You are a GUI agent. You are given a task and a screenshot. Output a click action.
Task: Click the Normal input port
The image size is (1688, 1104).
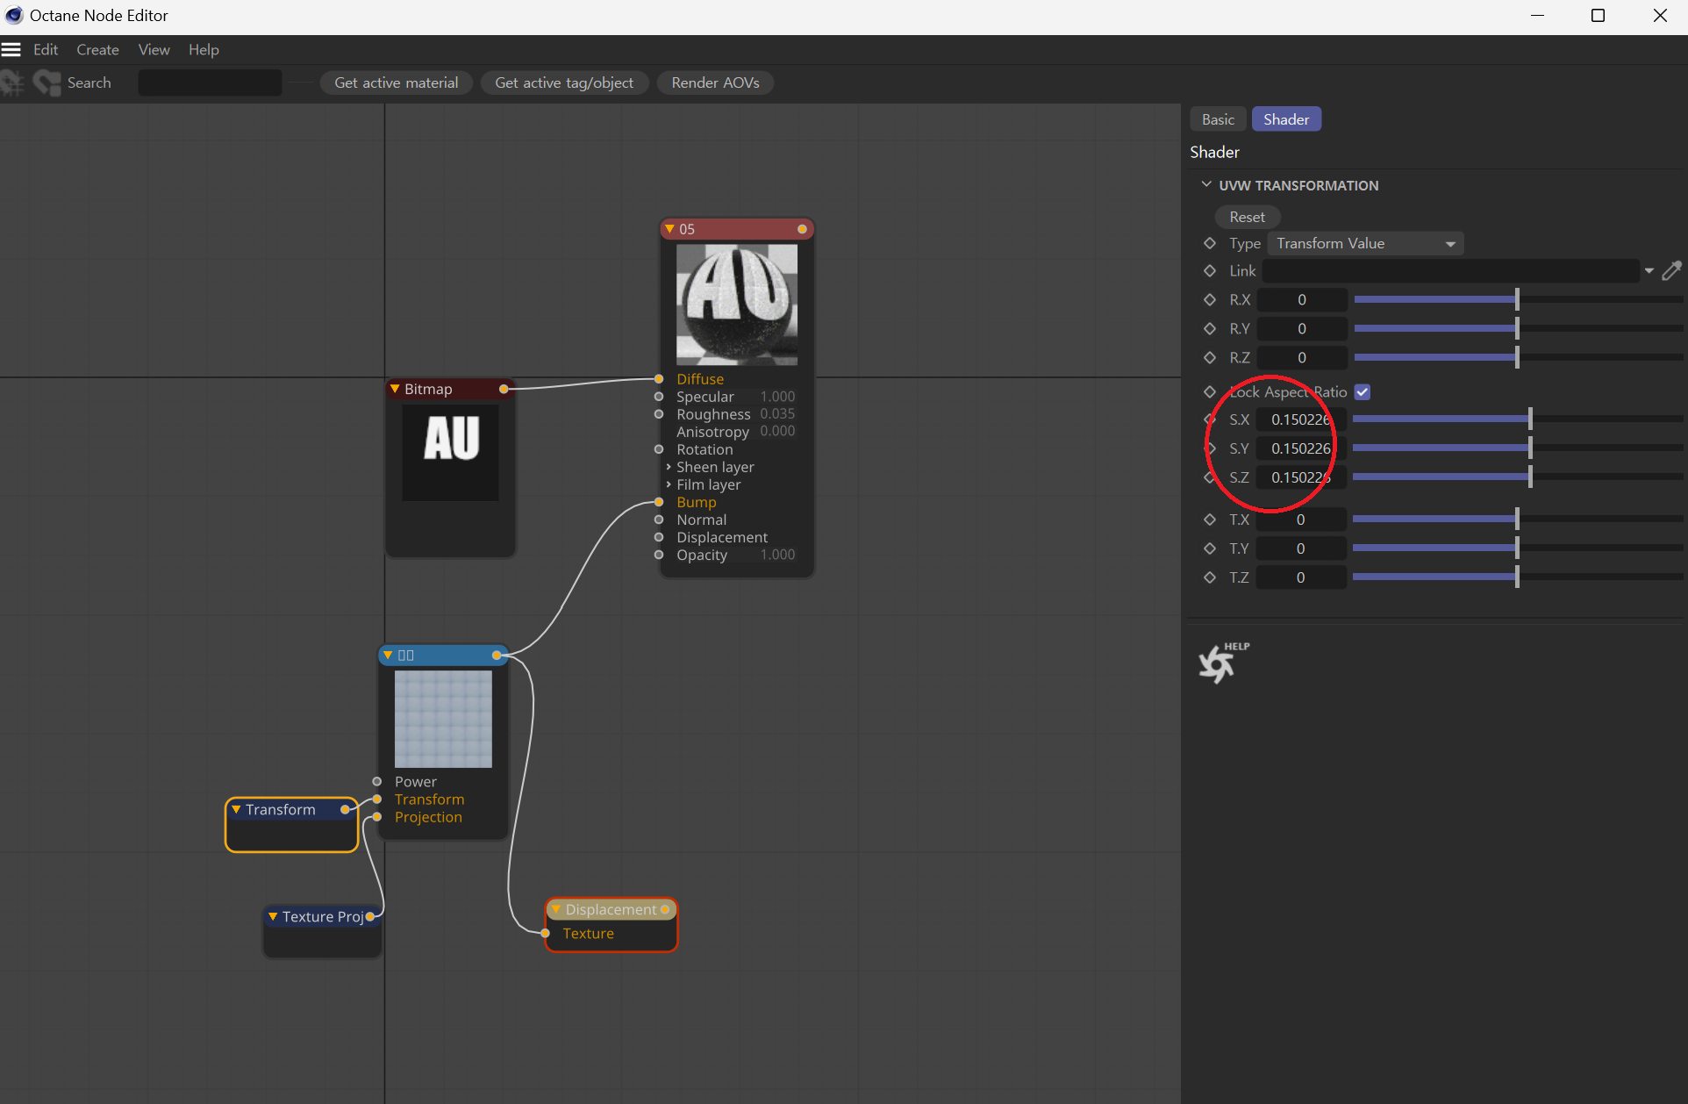(x=659, y=520)
